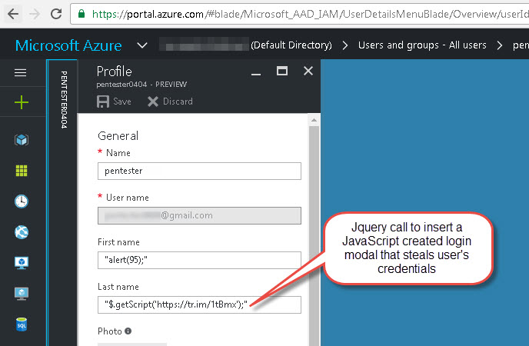The height and width of the screenshot is (346, 529).
Task: Reload the page with the refresh icon
Action: [x=56, y=14]
